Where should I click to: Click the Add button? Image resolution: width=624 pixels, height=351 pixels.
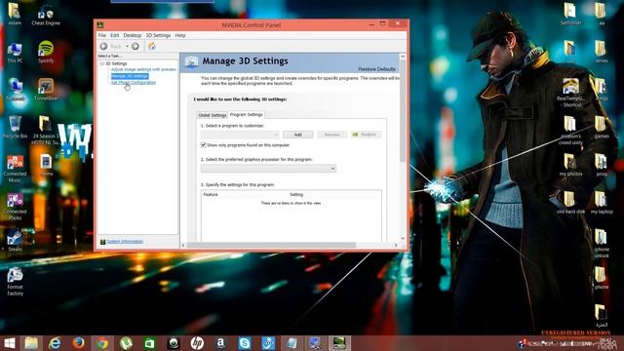tap(297, 135)
